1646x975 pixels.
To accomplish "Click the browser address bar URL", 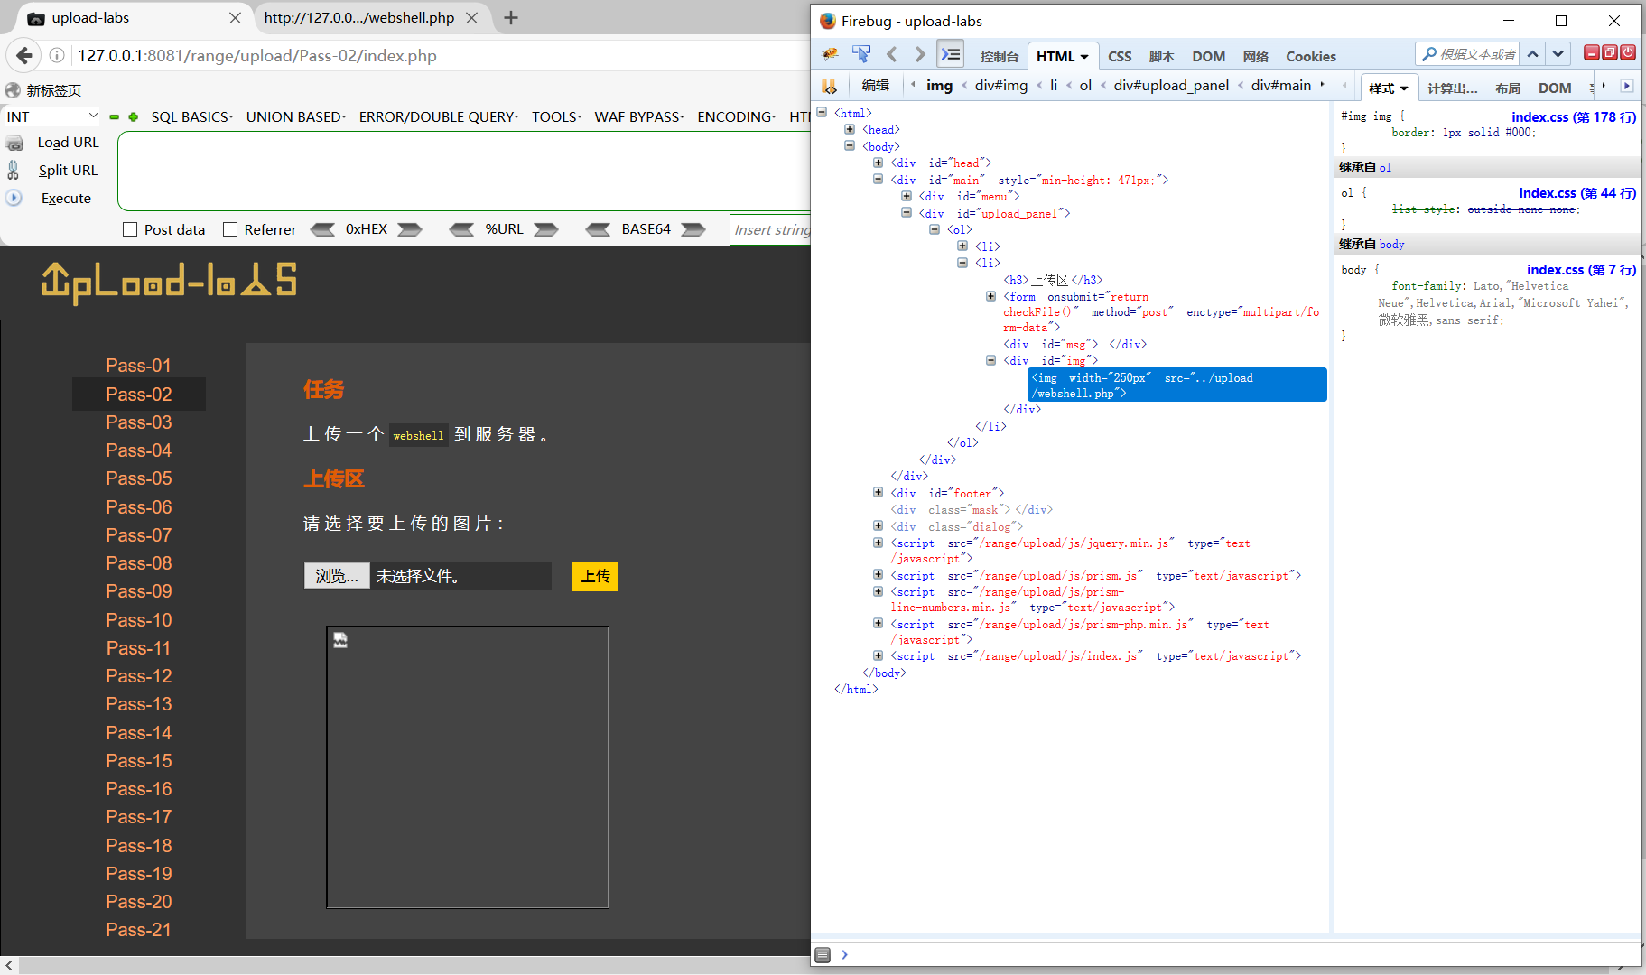I will pyautogui.click(x=257, y=56).
